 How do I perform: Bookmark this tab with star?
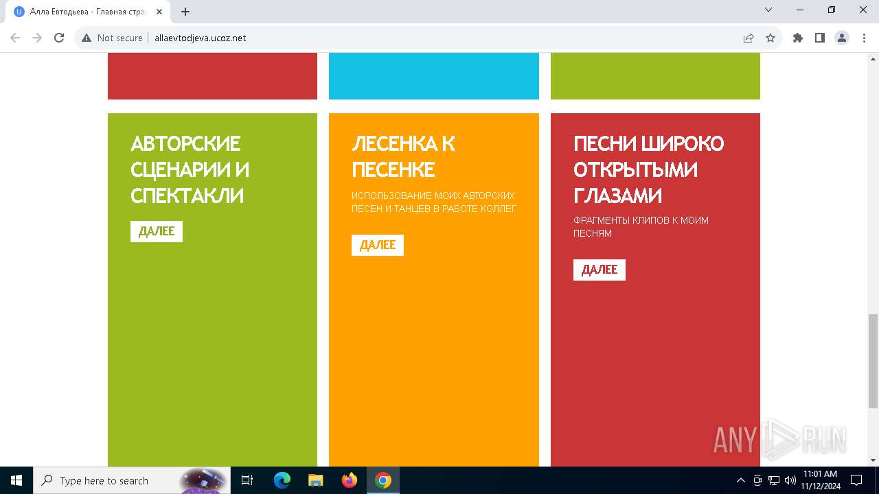coord(770,38)
